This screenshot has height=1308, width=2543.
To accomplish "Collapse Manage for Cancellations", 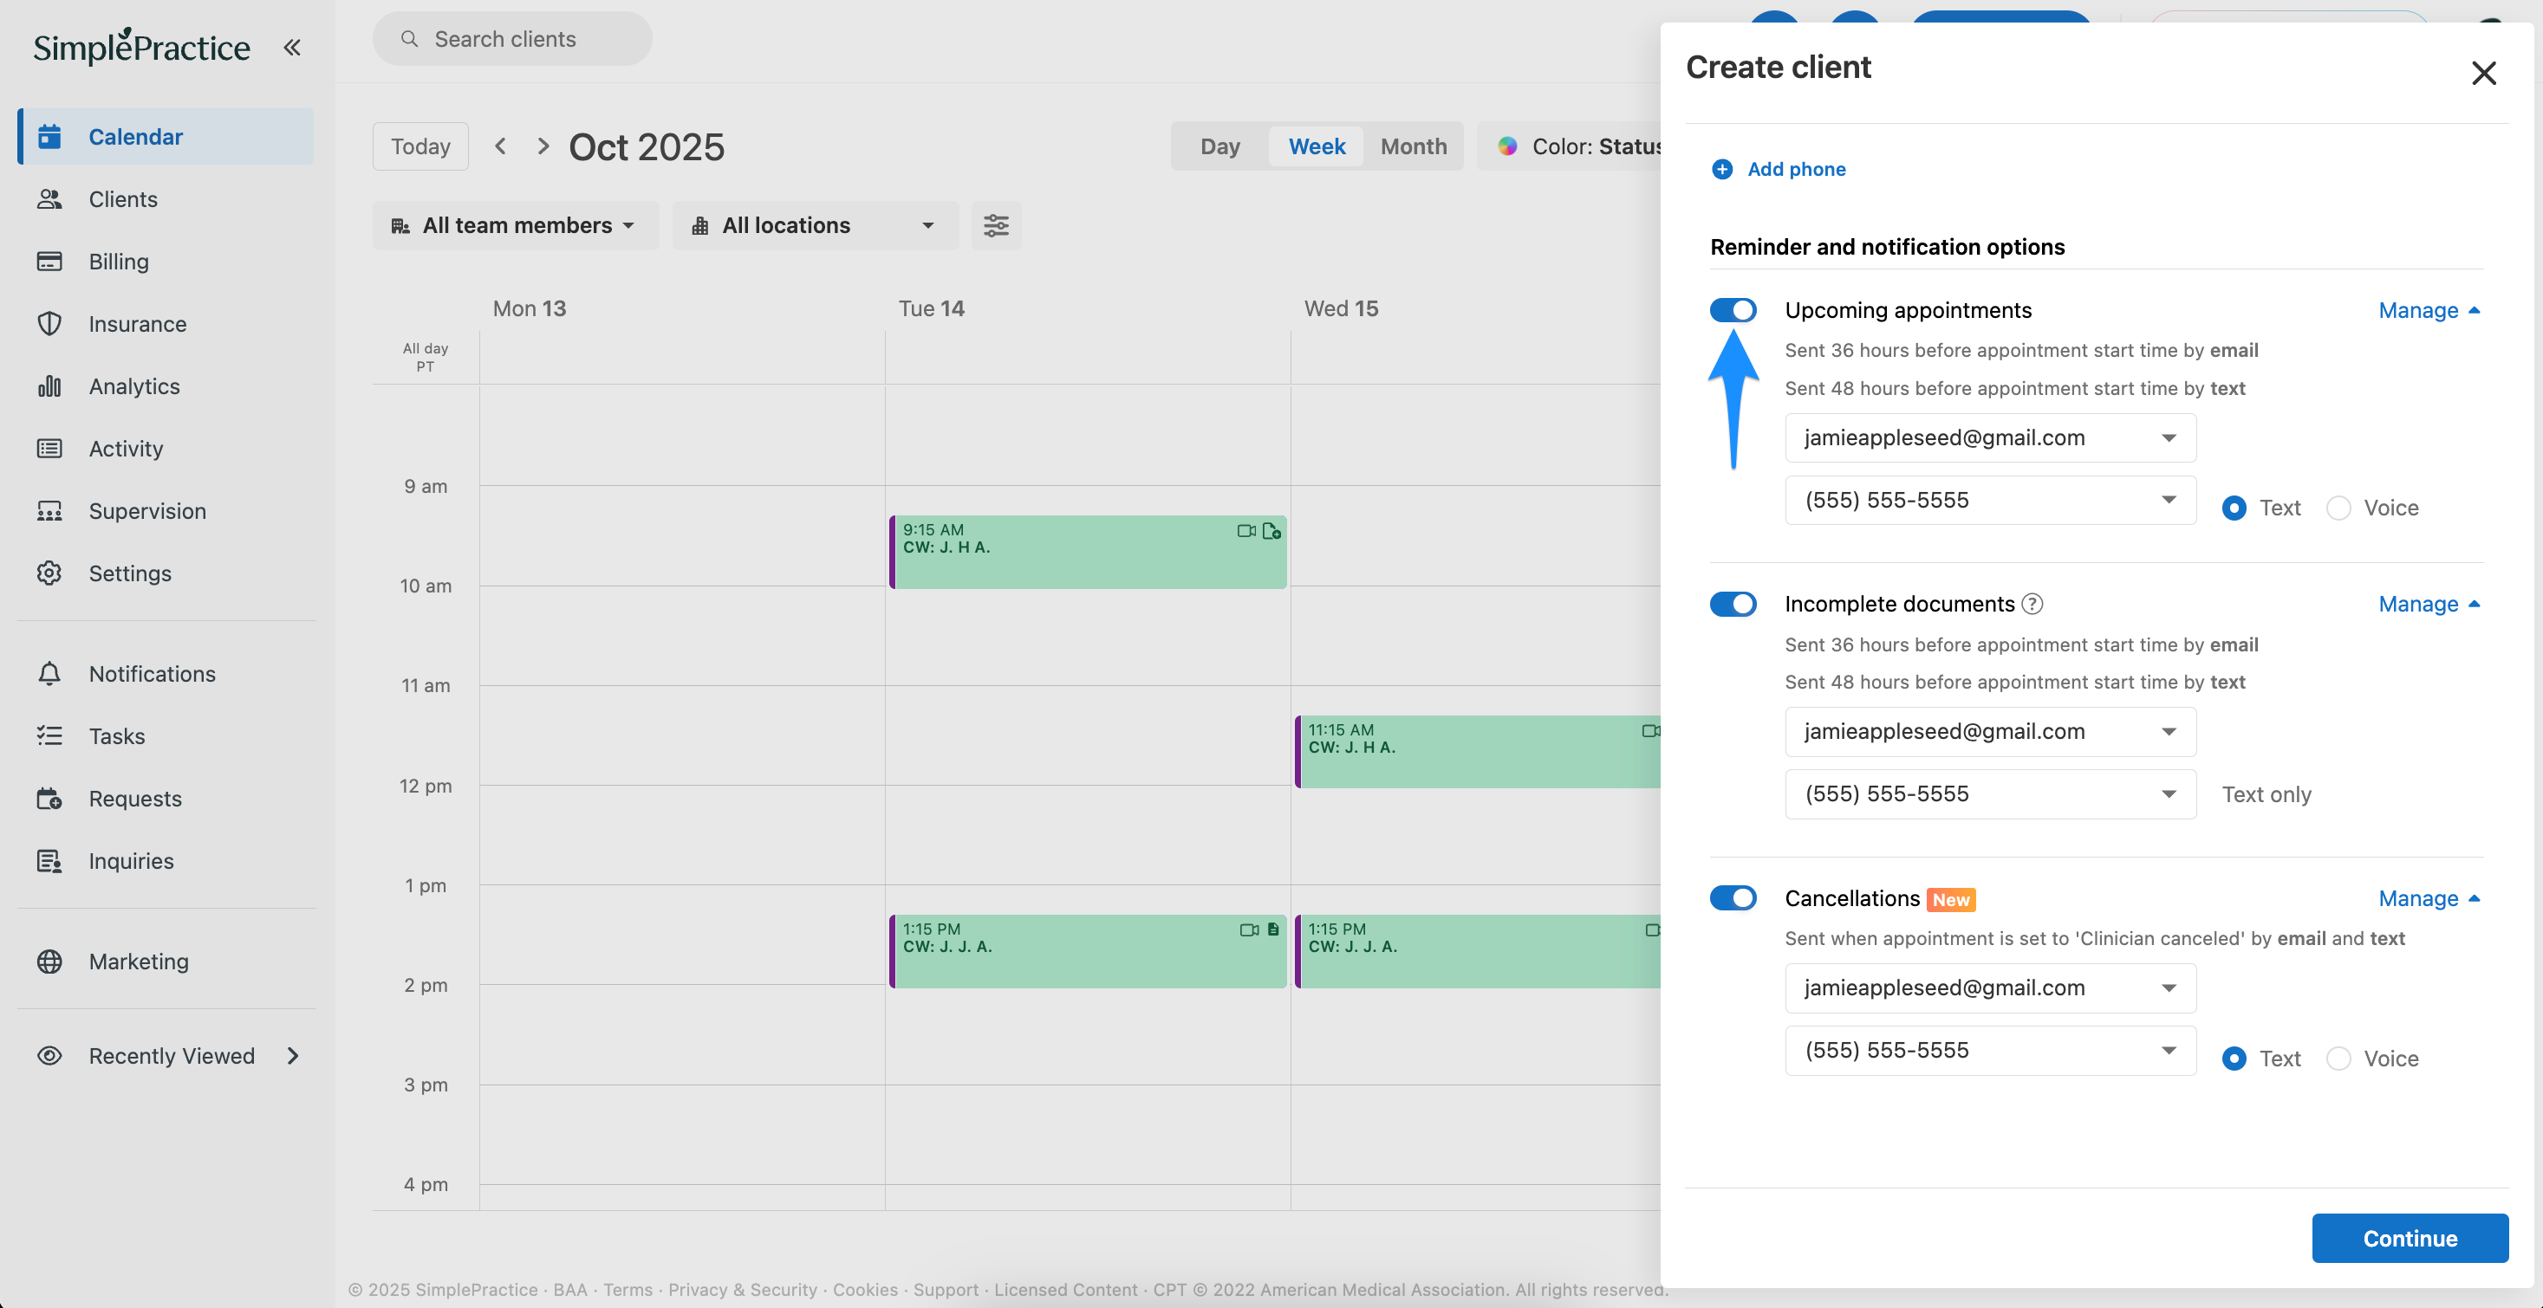I will pos(2429,897).
